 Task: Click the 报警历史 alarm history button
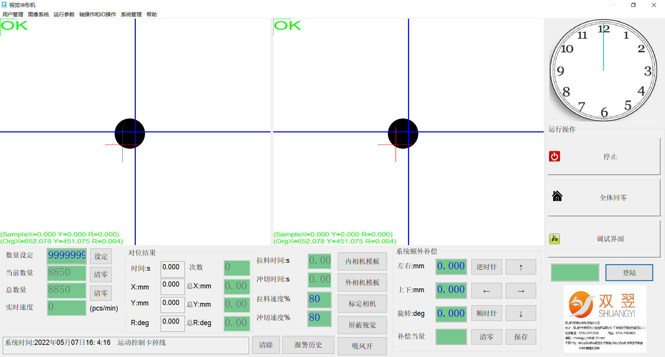tap(308, 345)
